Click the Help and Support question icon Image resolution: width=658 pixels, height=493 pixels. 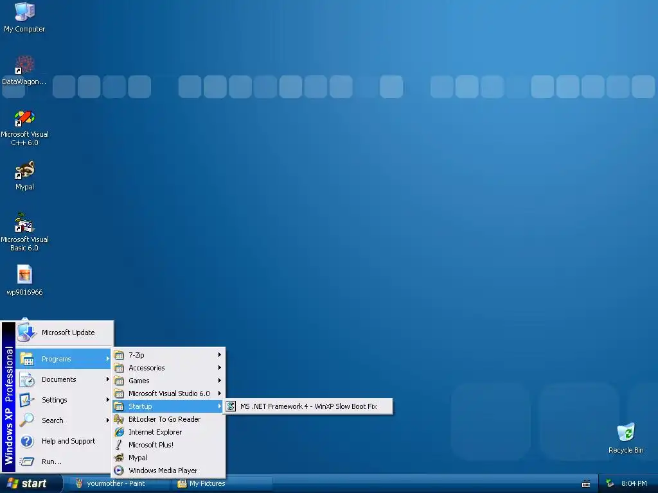(27, 441)
